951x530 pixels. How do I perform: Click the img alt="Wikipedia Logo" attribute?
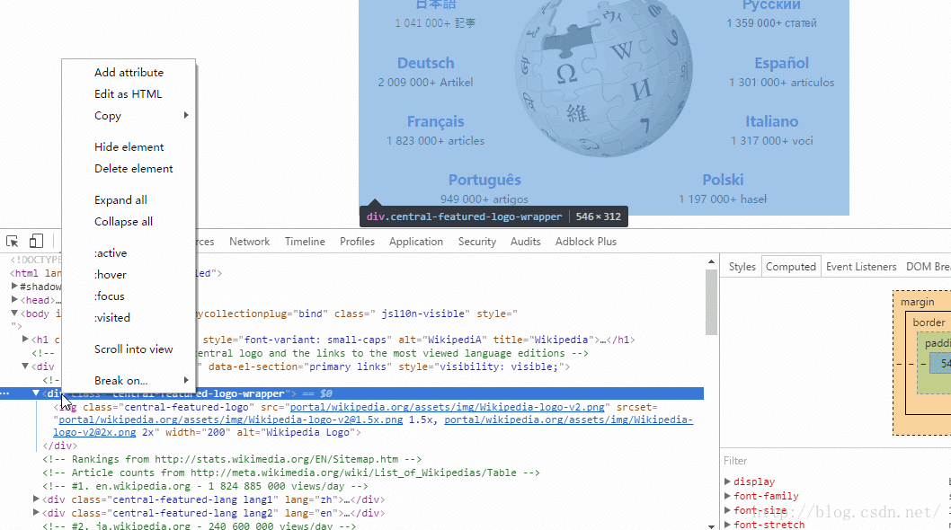pyautogui.click(x=296, y=432)
